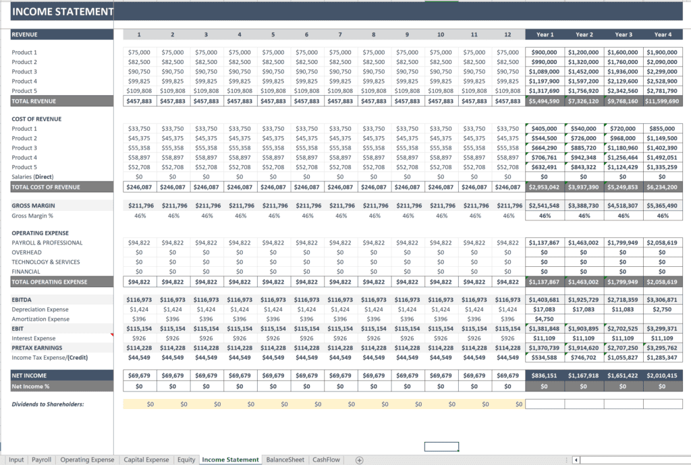This screenshot has height=465, width=691.
Task: Click the horizontal scrollbar left arrow
Action: [576, 460]
